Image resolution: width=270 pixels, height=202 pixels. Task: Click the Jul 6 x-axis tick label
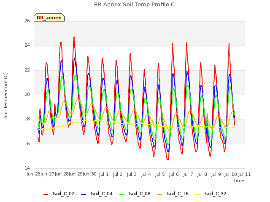point(174,174)
